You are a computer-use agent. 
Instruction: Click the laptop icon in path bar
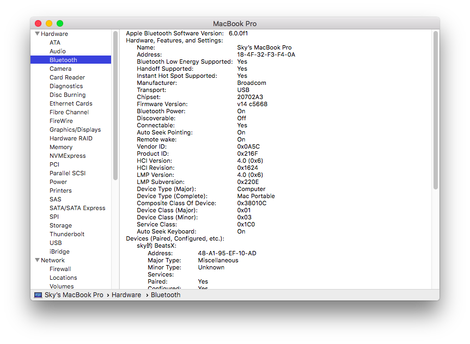[38, 295]
